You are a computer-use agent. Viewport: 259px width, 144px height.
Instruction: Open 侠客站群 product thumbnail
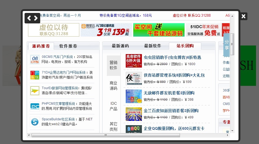134,79
